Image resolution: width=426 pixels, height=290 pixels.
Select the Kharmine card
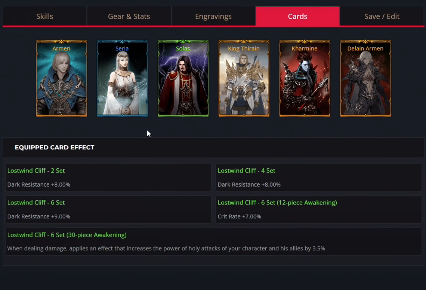(305, 78)
